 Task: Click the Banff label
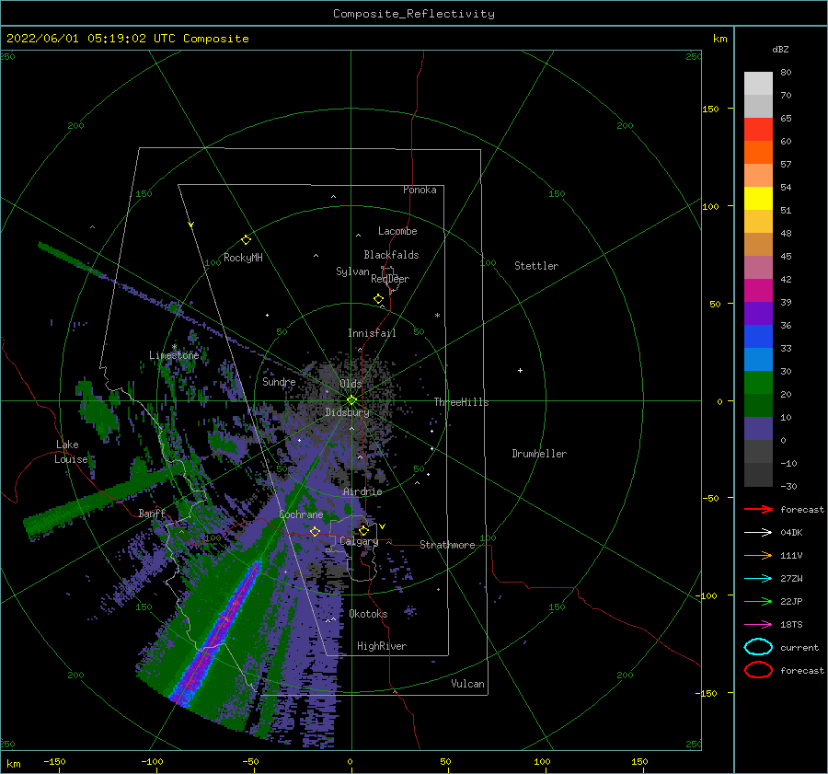click(152, 513)
